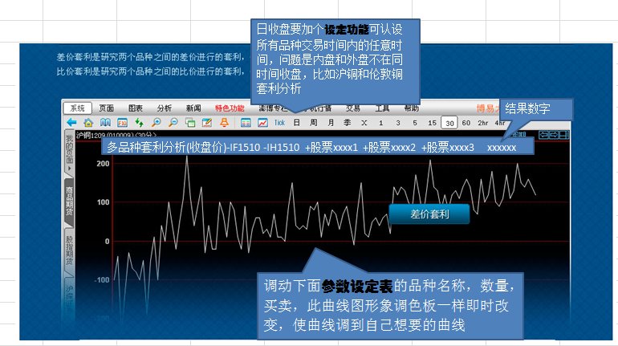Switch to the 15 minute period

pos(432,123)
